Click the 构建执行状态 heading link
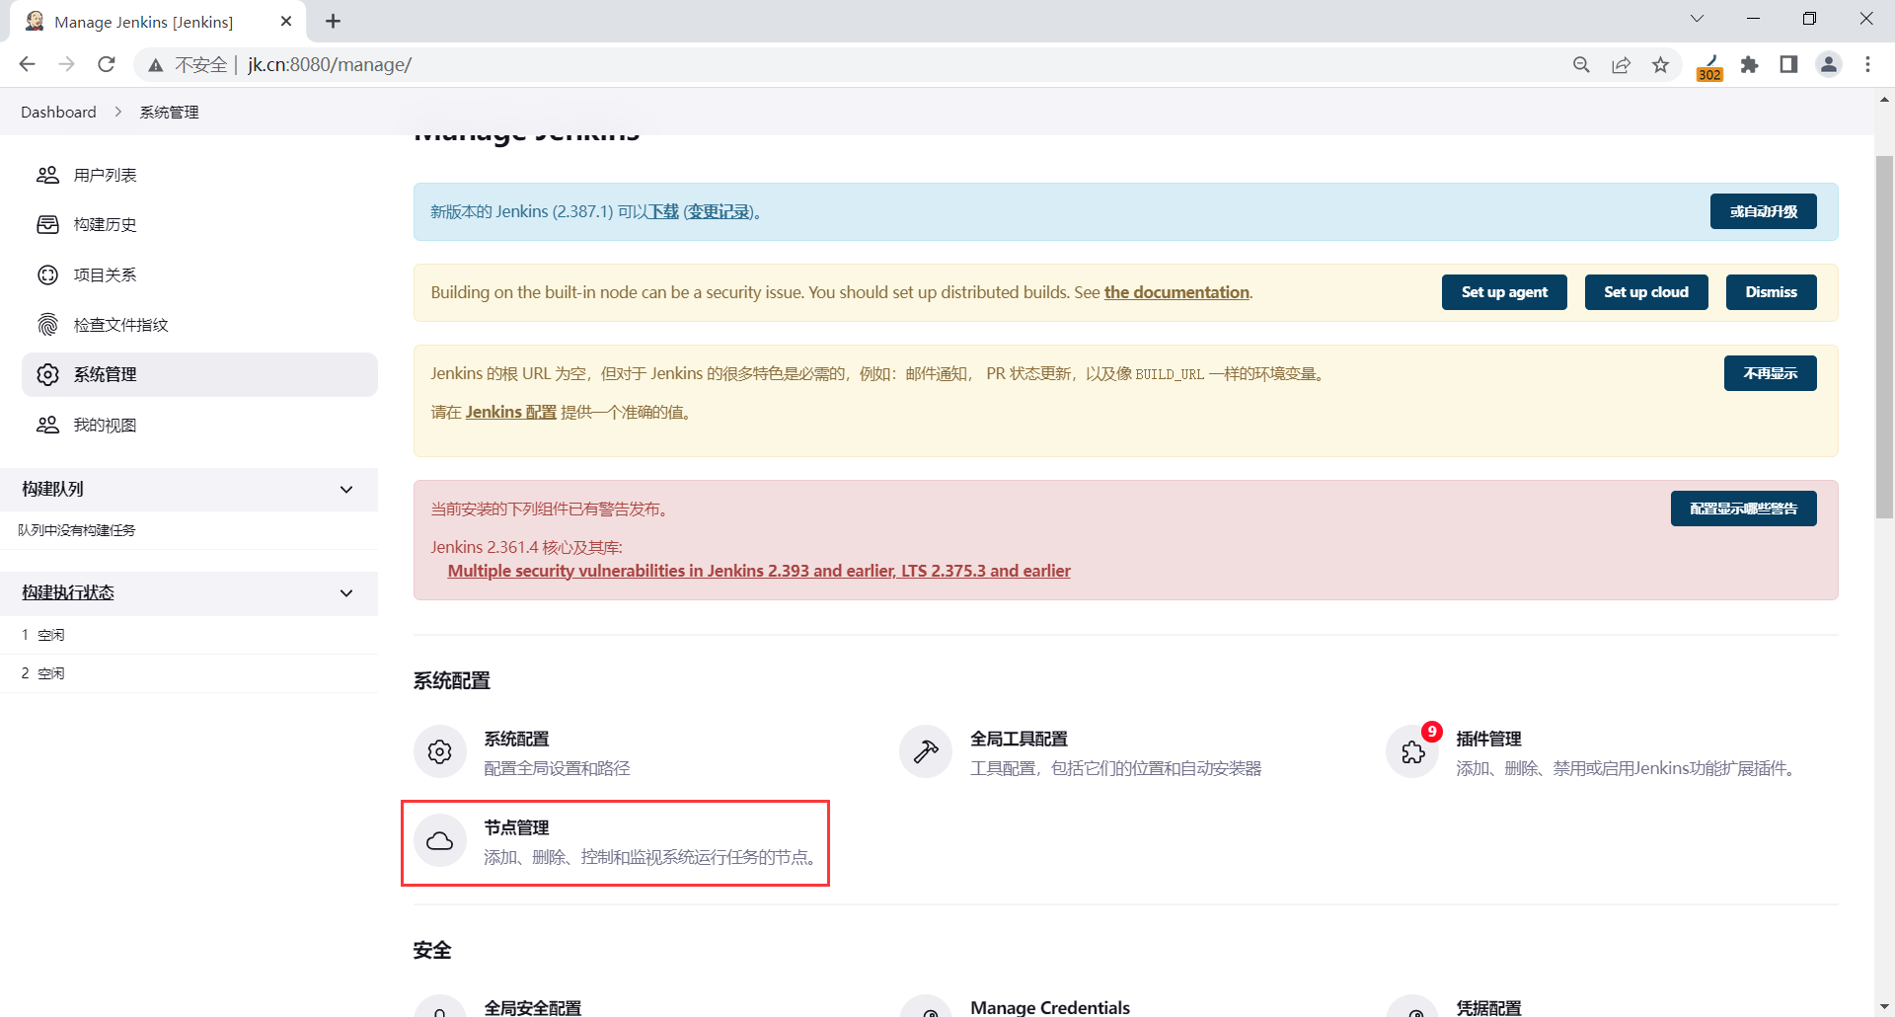The height and width of the screenshot is (1017, 1895). pyautogui.click(x=68, y=592)
